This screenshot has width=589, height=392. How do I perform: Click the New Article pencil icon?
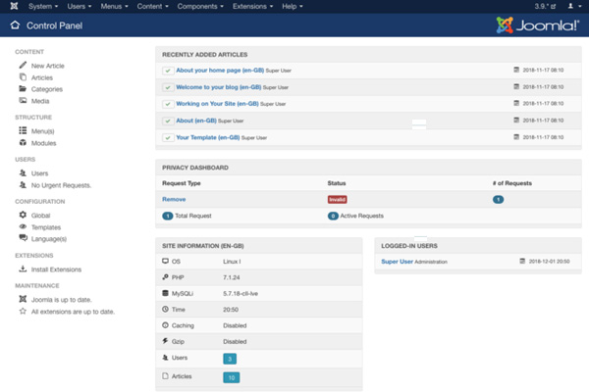[x=23, y=65]
